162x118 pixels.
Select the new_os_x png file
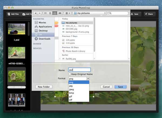[77, 26]
